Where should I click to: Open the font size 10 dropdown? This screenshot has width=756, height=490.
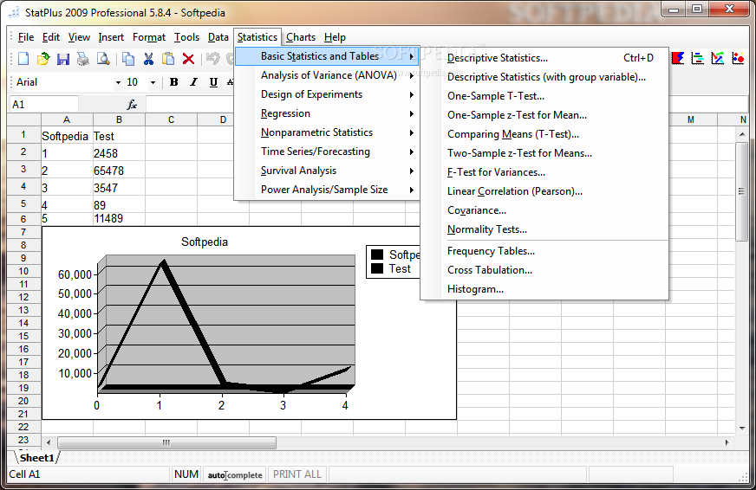coord(153,83)
